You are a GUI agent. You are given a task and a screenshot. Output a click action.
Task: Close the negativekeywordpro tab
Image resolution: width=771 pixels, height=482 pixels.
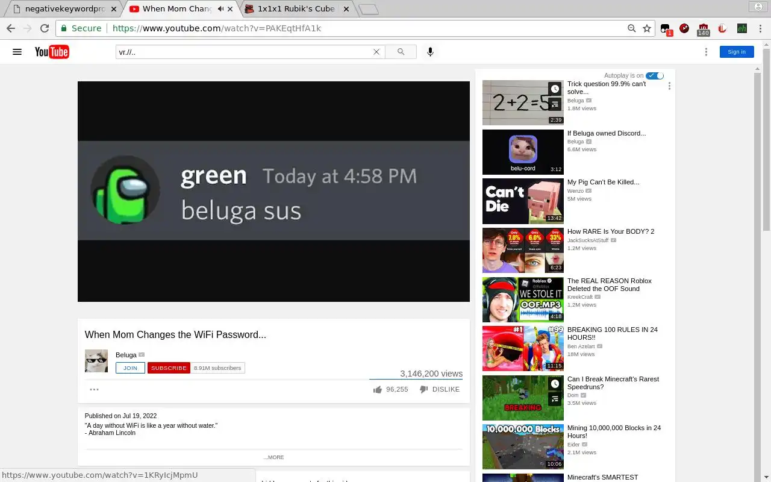pos(114,9)
